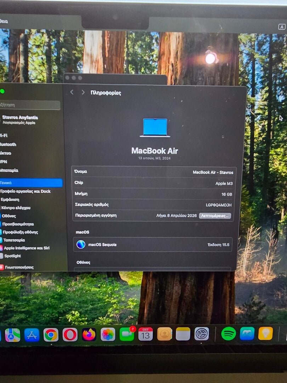287x383 pixels.
Task: Click the macOS Sequoia label
Action: 102,244
